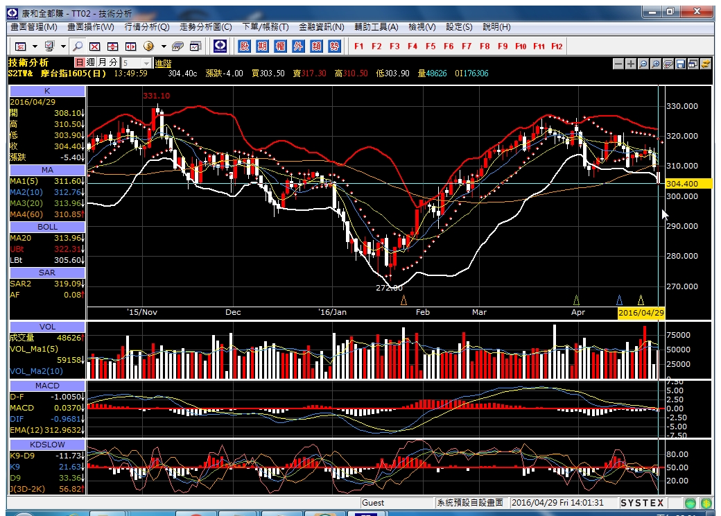The width and height of the screenshot is (721, 516).
Task: Open 金融資訊(N) menu
Action: [322, 27]
